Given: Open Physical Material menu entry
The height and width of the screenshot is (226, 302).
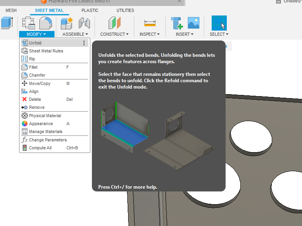Looking at the screenshot, I should tap(55, 116).
